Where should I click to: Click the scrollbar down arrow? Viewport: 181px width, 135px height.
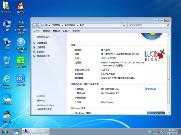pyautogui.click(x=169, y=113)
